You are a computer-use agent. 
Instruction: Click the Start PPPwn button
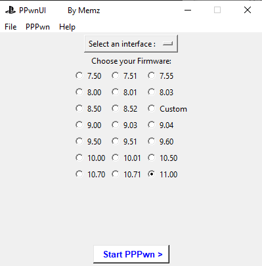pyautogui.click(x=131, y=254)
